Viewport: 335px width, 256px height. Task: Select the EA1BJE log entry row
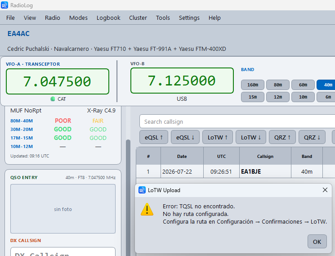pos(236,171)
